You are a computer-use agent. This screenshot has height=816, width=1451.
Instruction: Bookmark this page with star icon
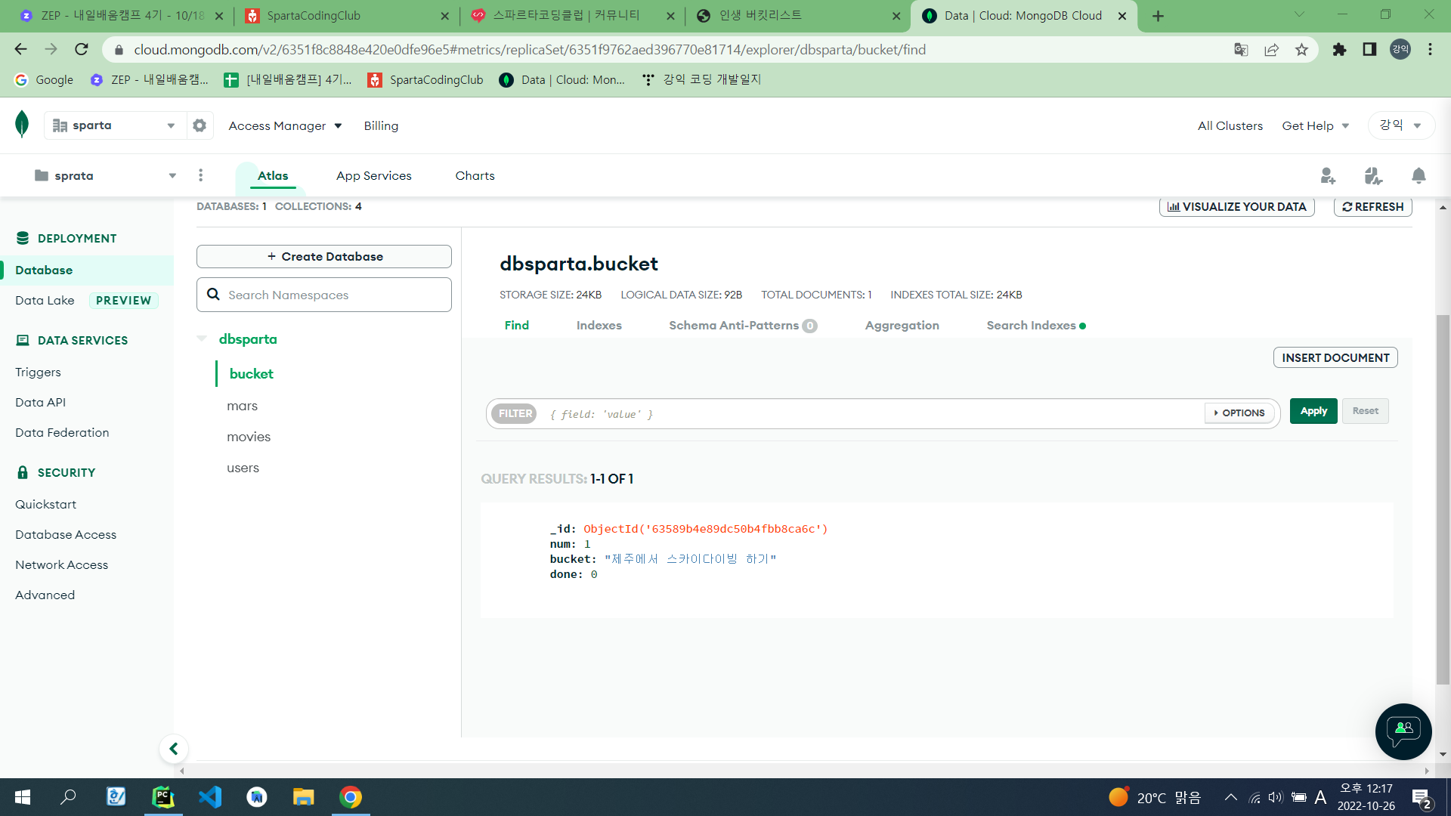(x=1301, y=50)
